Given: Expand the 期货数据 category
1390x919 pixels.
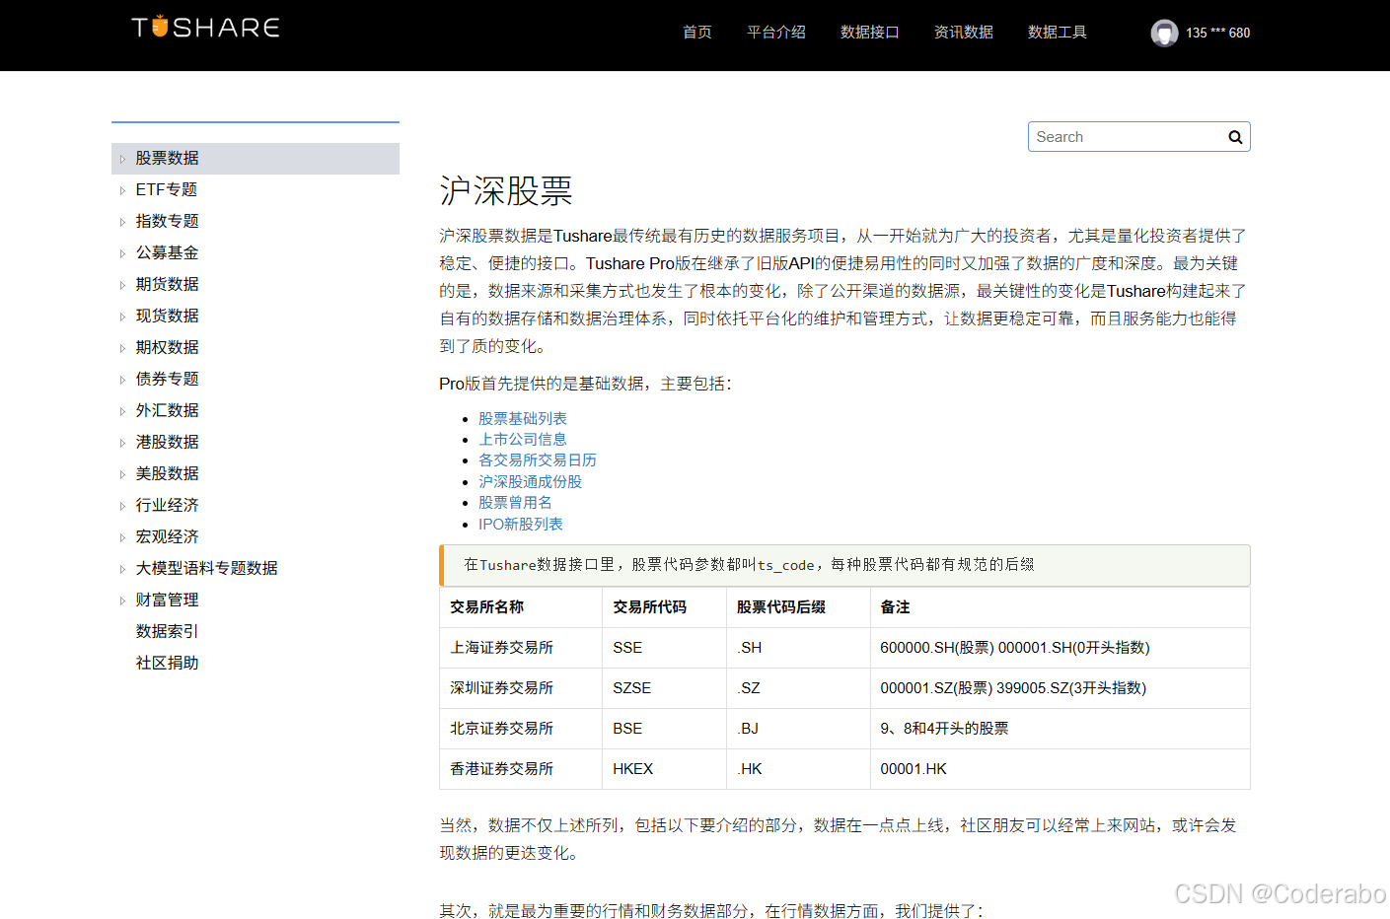Looking at the screenshot, I should [x=166, y=284].
